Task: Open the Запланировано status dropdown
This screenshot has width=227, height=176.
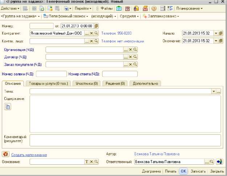Action: [x=162, y=16]
